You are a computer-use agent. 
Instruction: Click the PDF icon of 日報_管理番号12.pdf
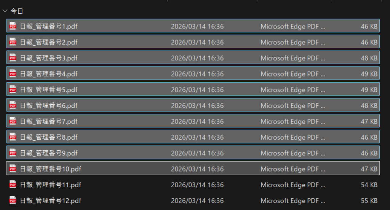tap(13, 200)
